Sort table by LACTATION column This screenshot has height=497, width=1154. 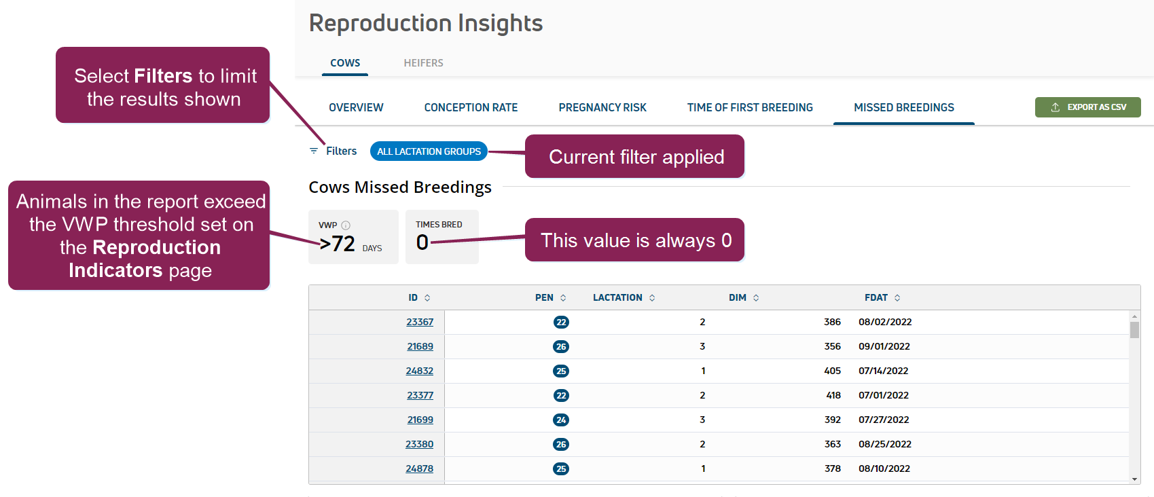click(x=624, y=298)
